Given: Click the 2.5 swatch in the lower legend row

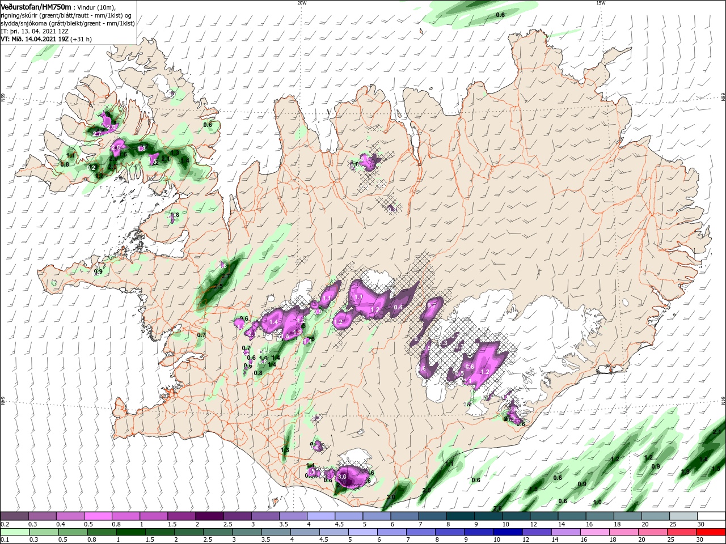Looking at the screenshot, I should (217, 532).
